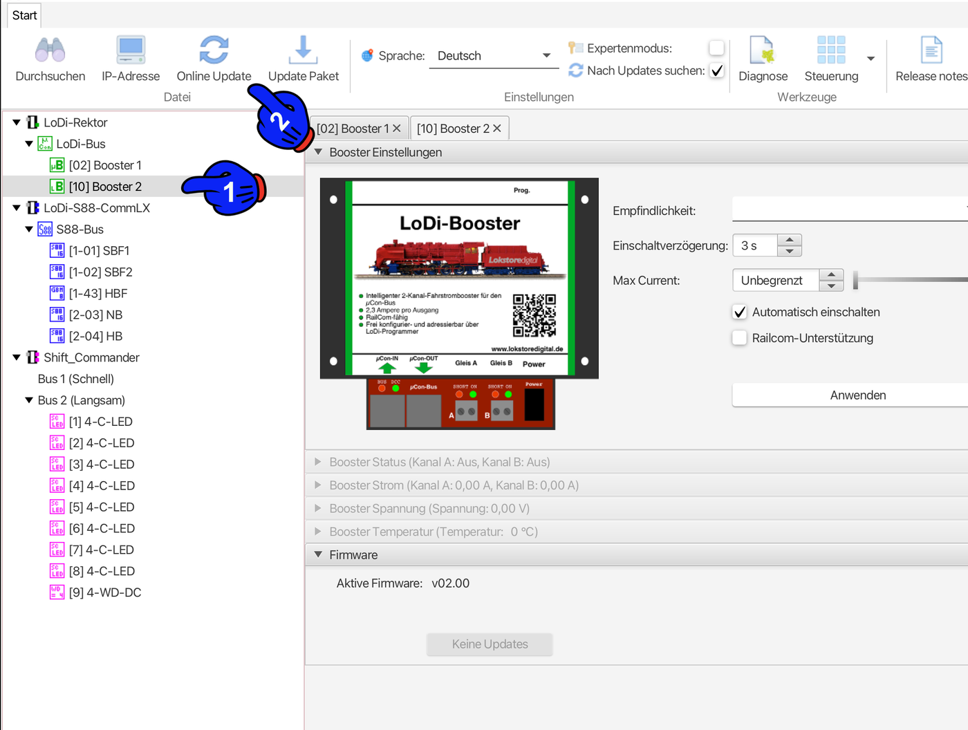Screen dimensions: 968x730
Task: Close the [10] Booster 2 tab
Action: pos(497,129)
